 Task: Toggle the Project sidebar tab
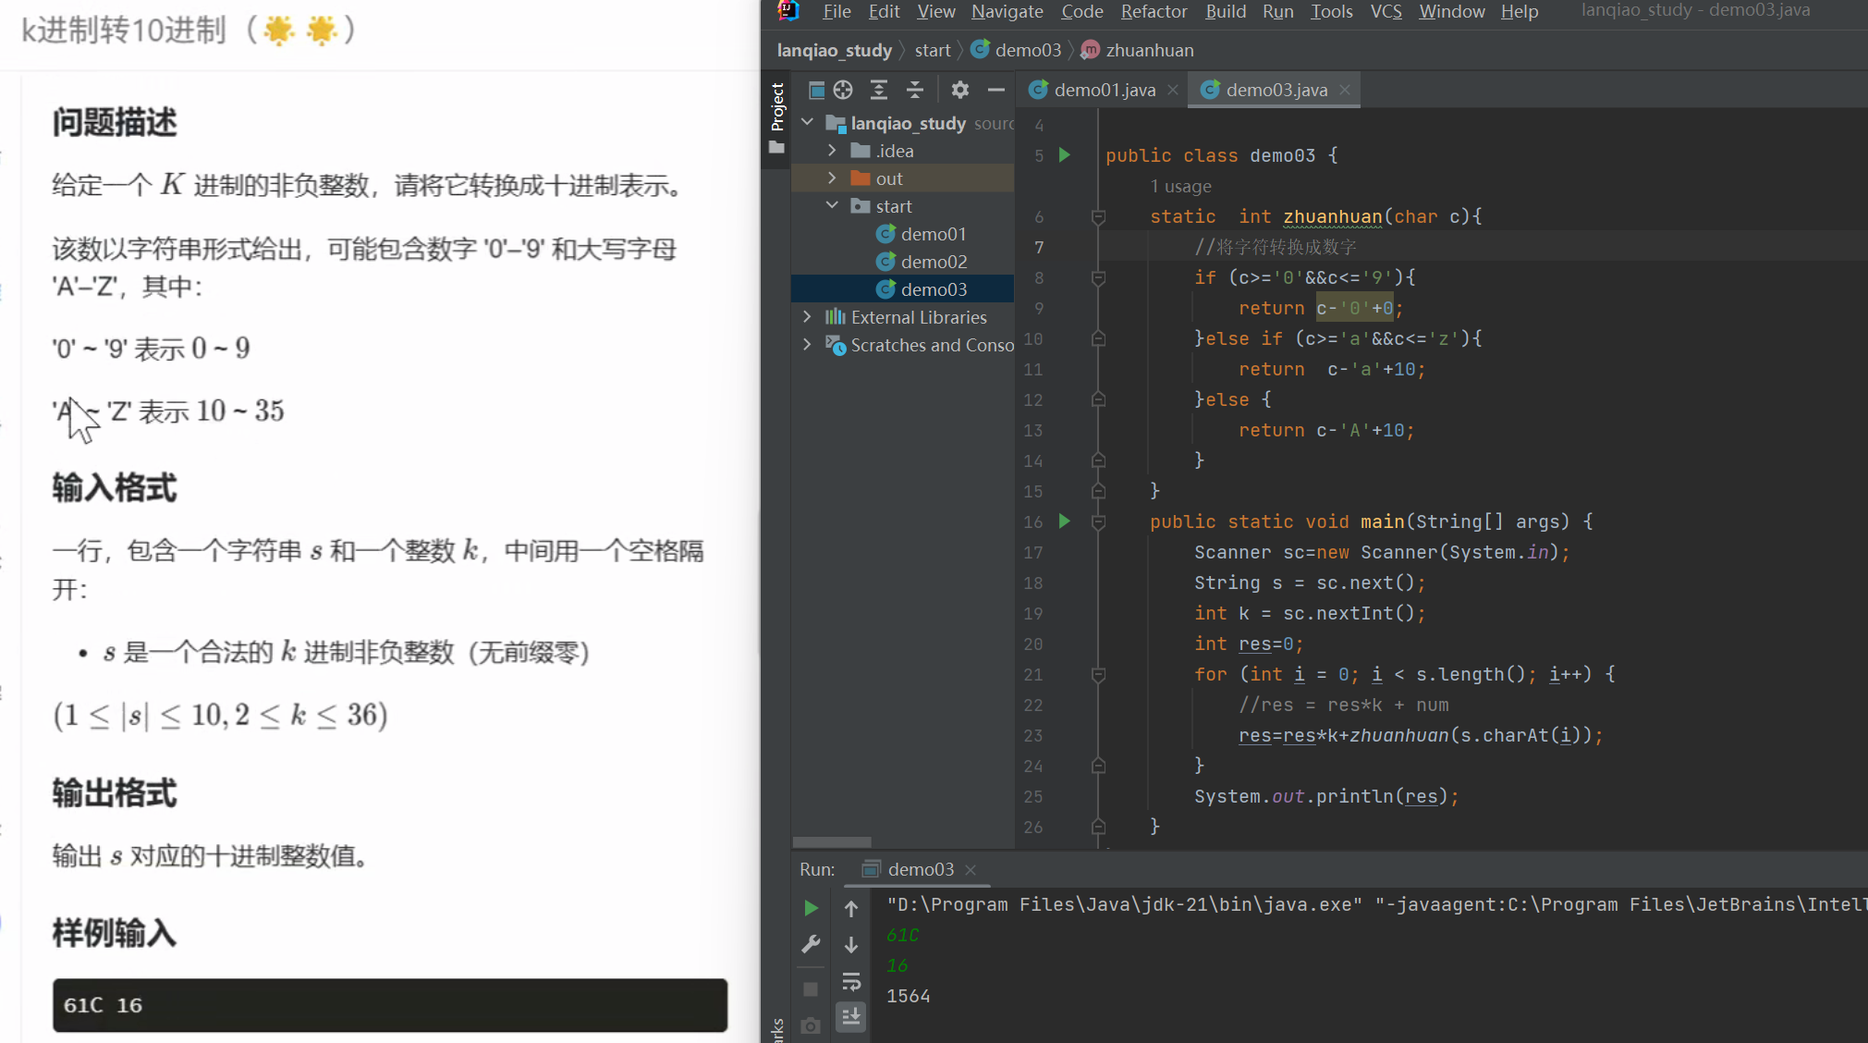pyautogui.click(x=777, y=107)
